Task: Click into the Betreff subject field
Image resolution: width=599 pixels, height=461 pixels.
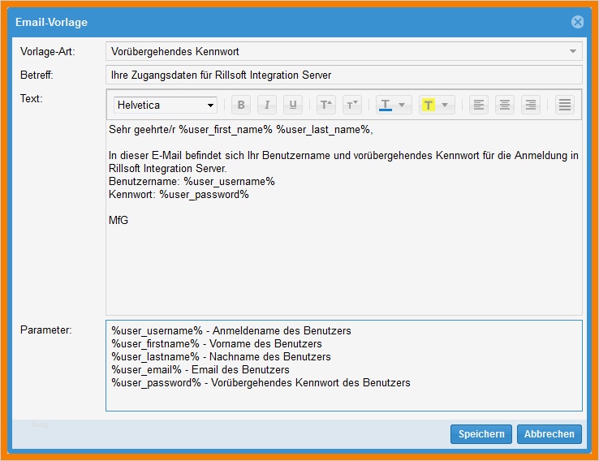Action: [344, 75]
